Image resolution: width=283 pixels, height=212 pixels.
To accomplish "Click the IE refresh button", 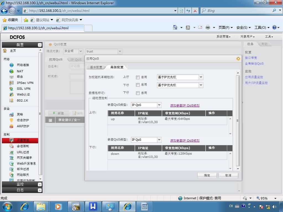I will [188, 11].
